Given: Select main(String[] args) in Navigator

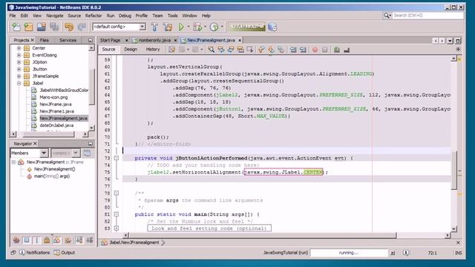Looking at the screenshot, I should tap(52, 176).
